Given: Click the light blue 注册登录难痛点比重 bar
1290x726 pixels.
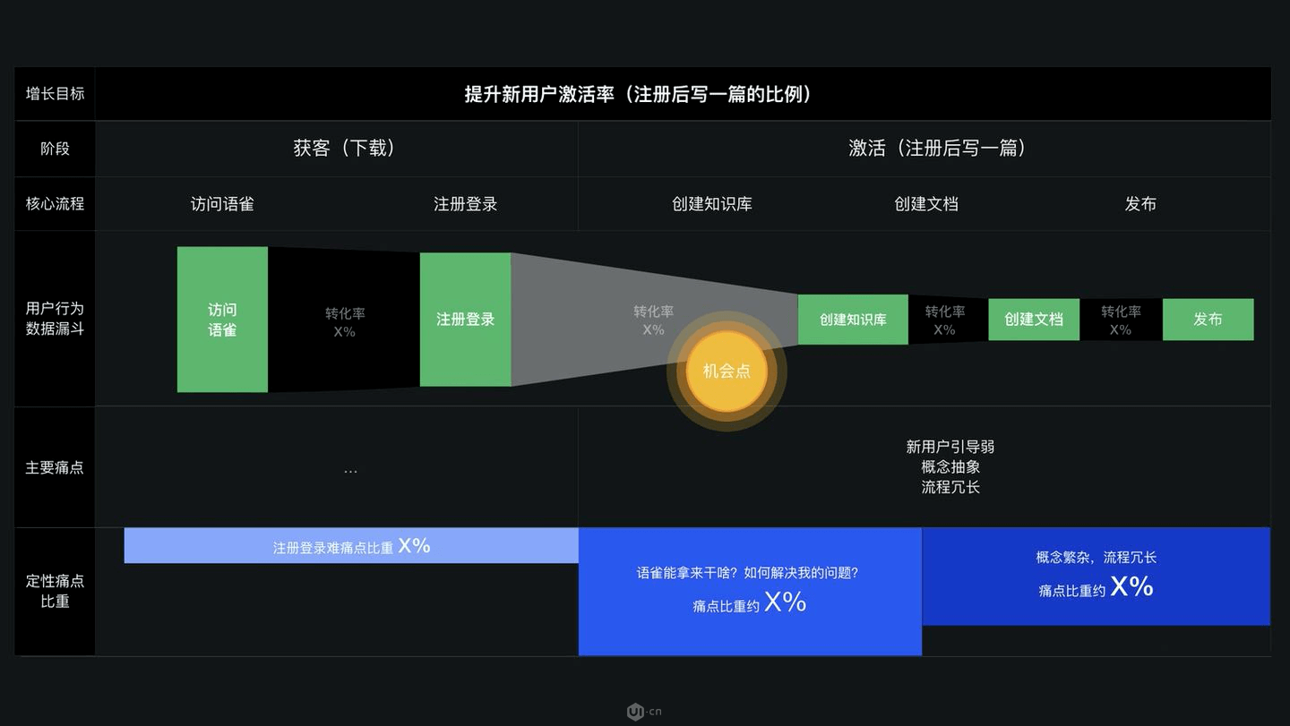Looking at the screenshot, I should 351,545.
